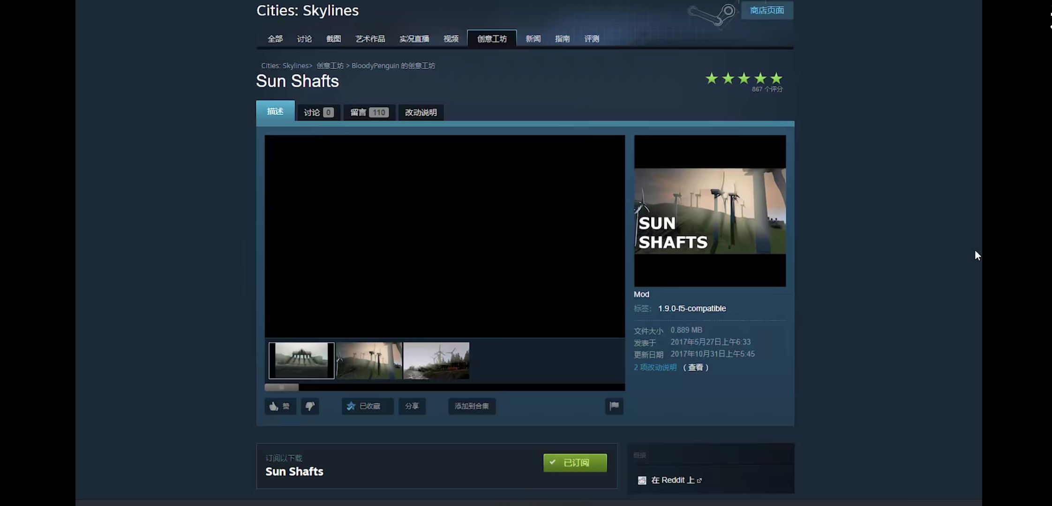Viewport: 1052px width, 506px height.
Task: Open the item 讨论 0 tab
Action: coord(318,112)
